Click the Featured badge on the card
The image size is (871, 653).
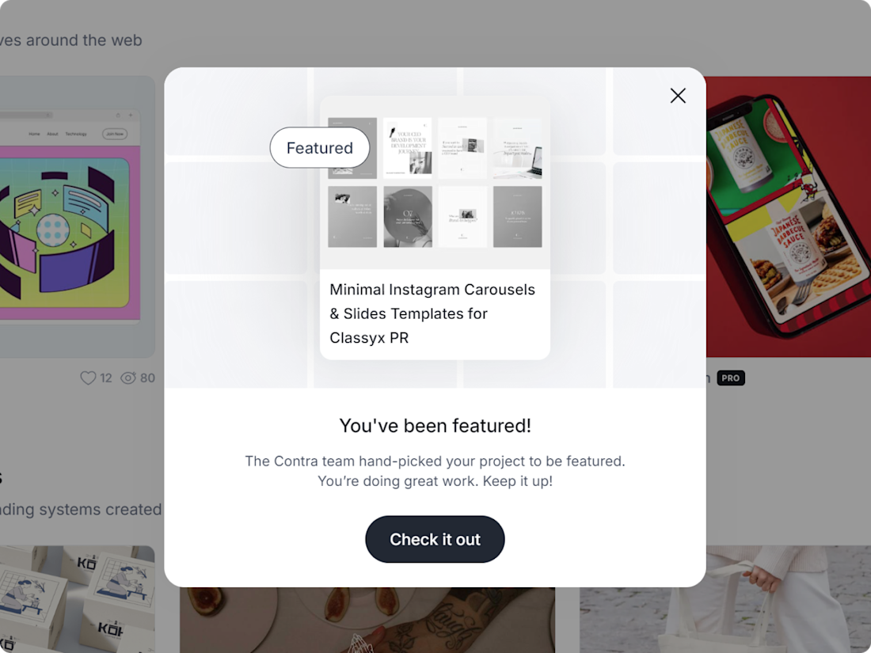pyautogui.click(x=320, y=148)
